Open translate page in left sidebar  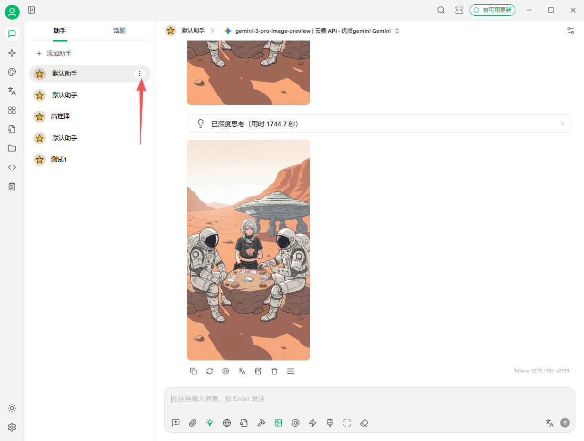coord(12,91)
